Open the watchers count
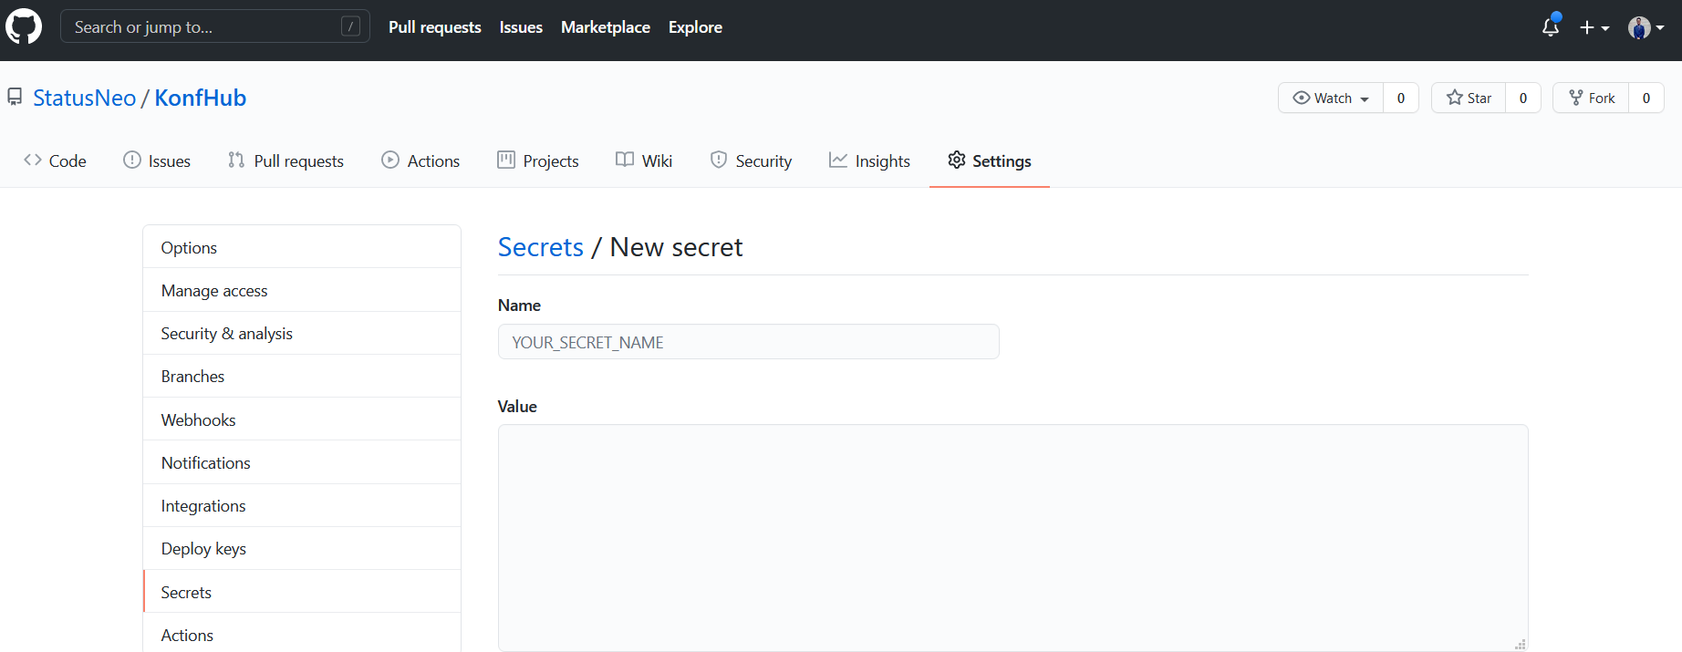Viewport: 1682px width, 652px height. 1401,98
